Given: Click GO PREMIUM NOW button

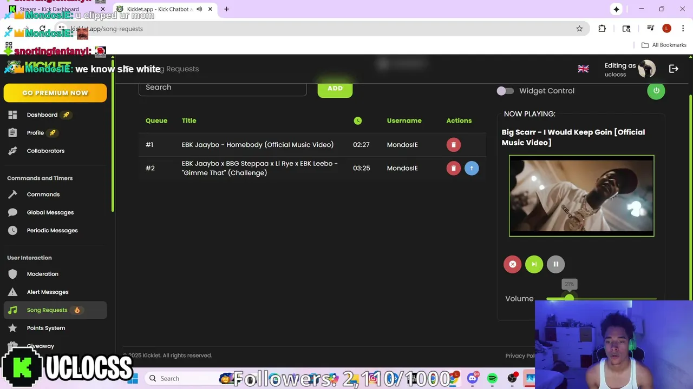Looking at the screenshot, I should tap(55, 93).
